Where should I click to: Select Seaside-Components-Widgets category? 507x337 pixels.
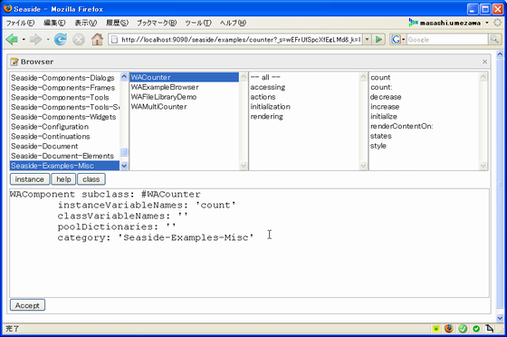63,117
